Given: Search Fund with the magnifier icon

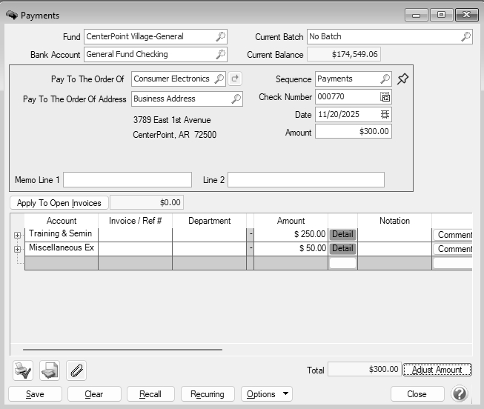Looking at the screenshot, I should (x=220, y=36).
